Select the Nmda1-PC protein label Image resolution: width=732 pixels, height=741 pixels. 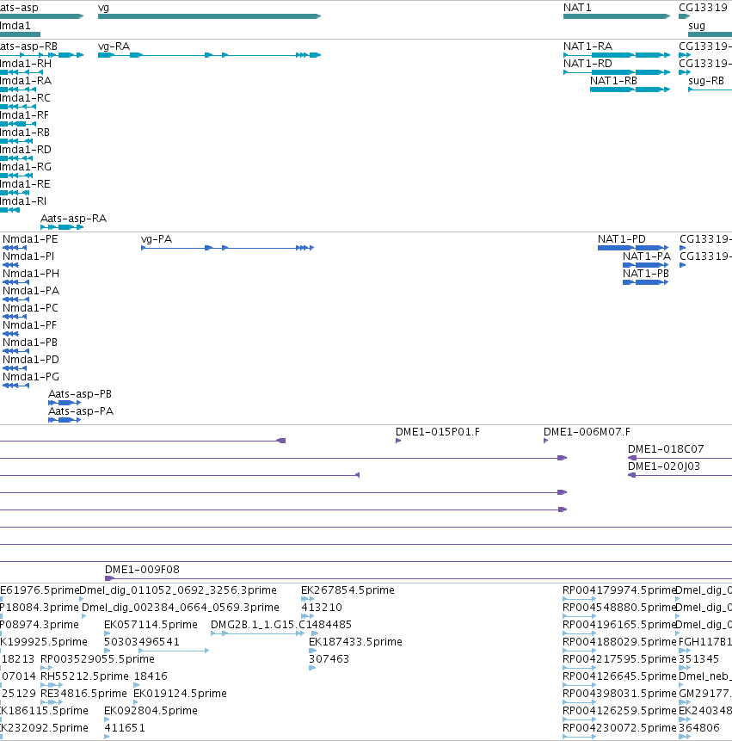point(30,308)
